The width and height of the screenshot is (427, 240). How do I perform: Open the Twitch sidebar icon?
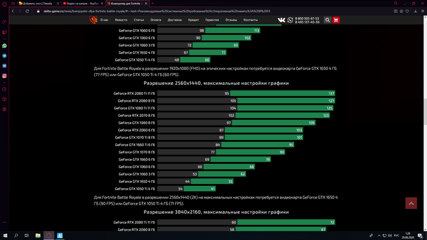[4, 32]
